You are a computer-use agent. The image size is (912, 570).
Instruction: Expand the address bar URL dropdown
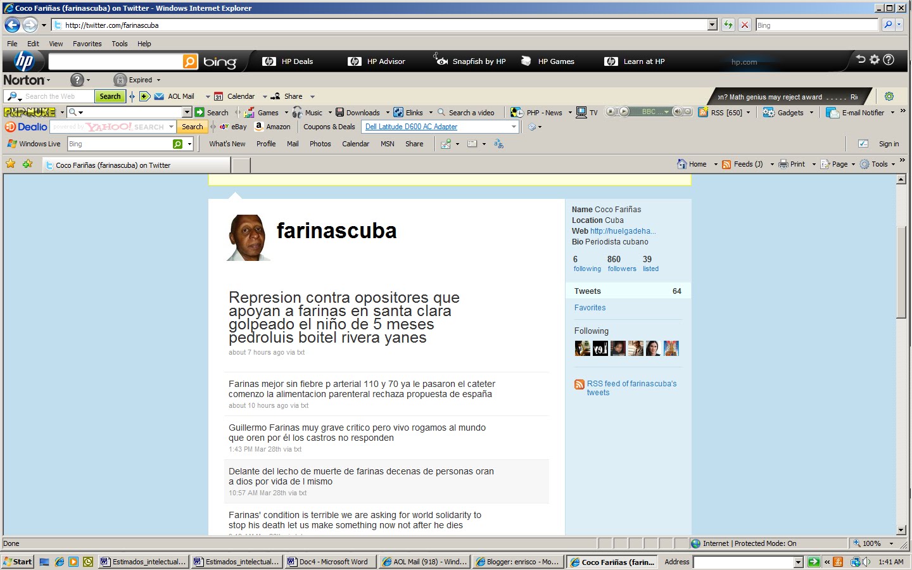click(x=712, y=25)
